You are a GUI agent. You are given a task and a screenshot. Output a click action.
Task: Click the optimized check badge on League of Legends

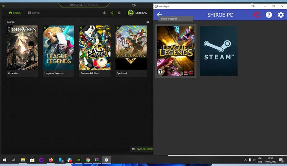45,27
